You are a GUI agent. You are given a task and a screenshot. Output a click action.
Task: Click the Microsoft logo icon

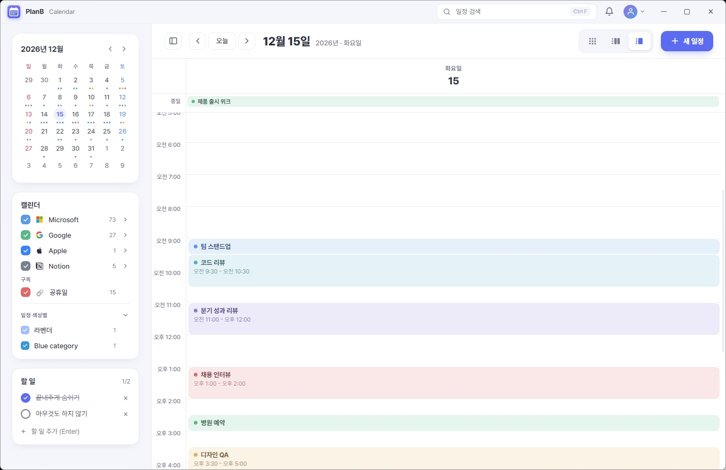pyautogui.click(x=40, y=220)
